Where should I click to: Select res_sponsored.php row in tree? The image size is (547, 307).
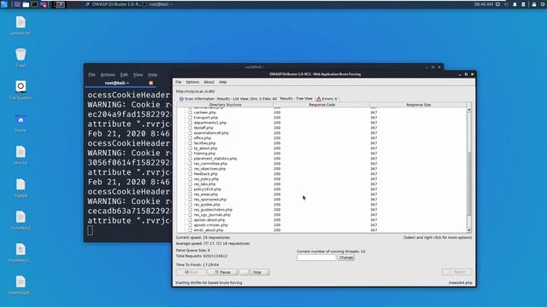tap(210, 200)
